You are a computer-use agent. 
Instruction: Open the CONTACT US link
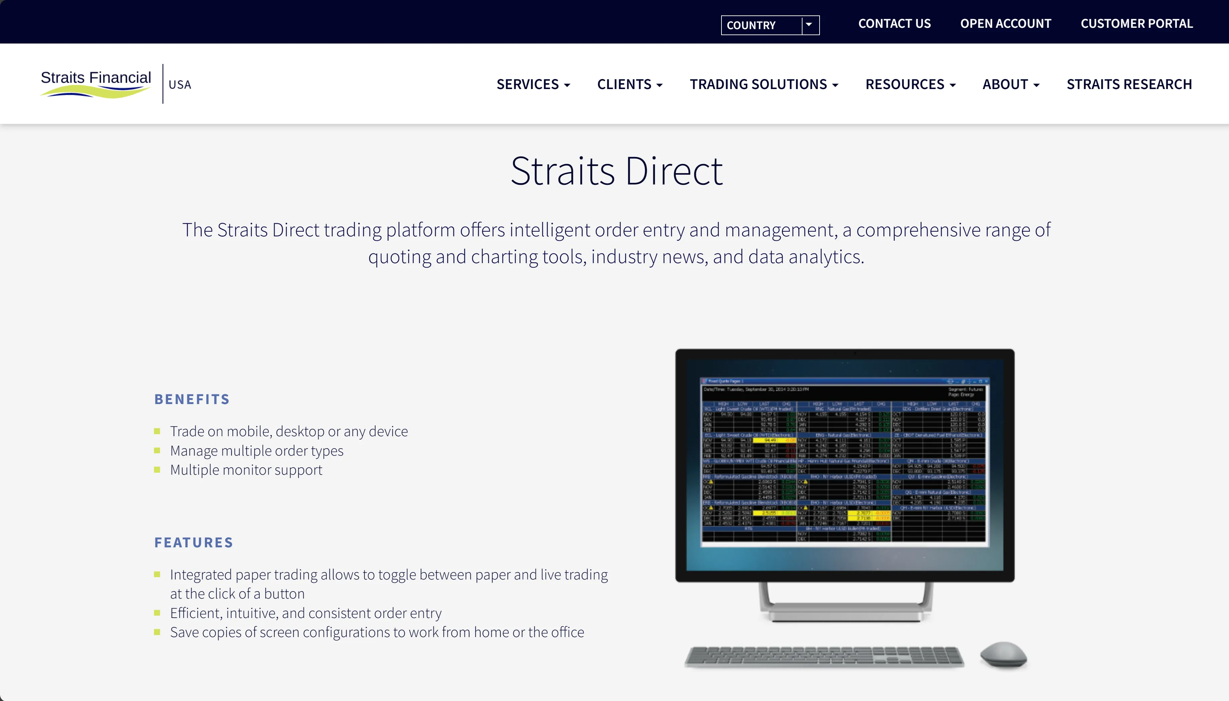(894, 23)
